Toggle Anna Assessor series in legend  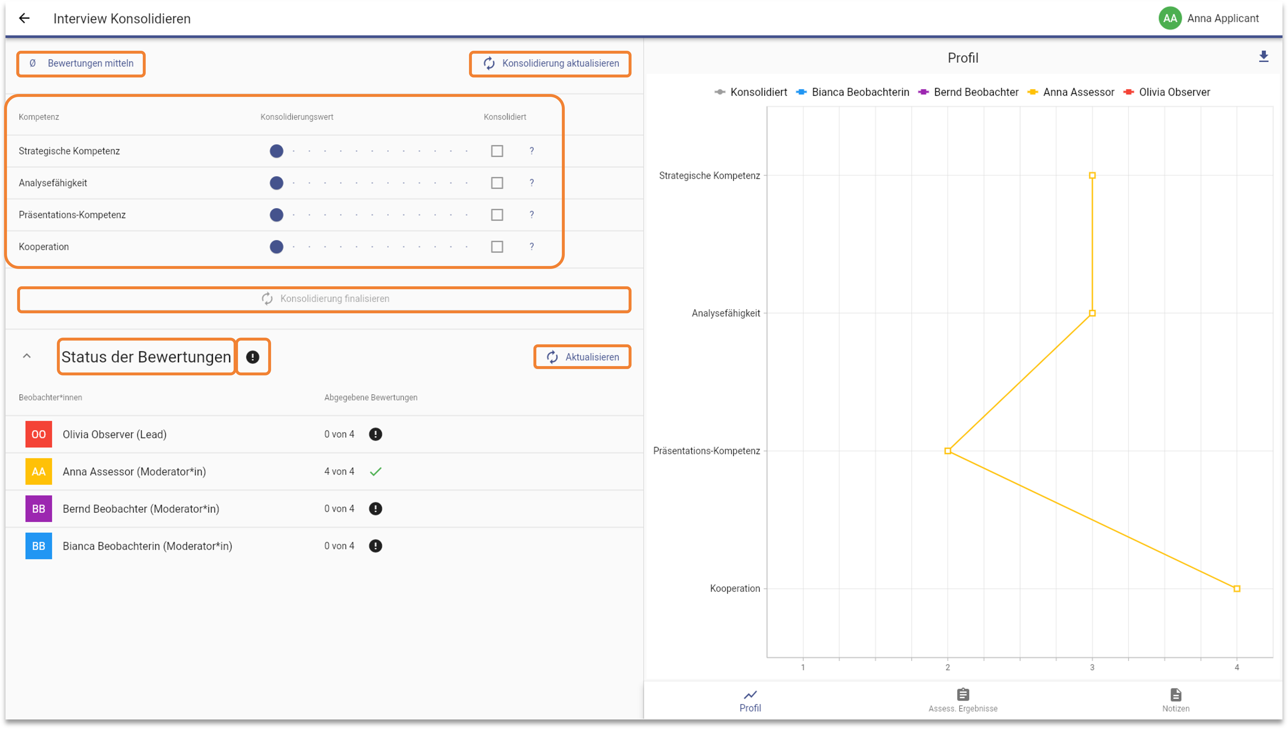click(x=1071, y=92)
